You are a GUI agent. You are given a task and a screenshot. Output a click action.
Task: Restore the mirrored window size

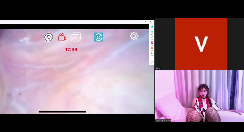150,22
